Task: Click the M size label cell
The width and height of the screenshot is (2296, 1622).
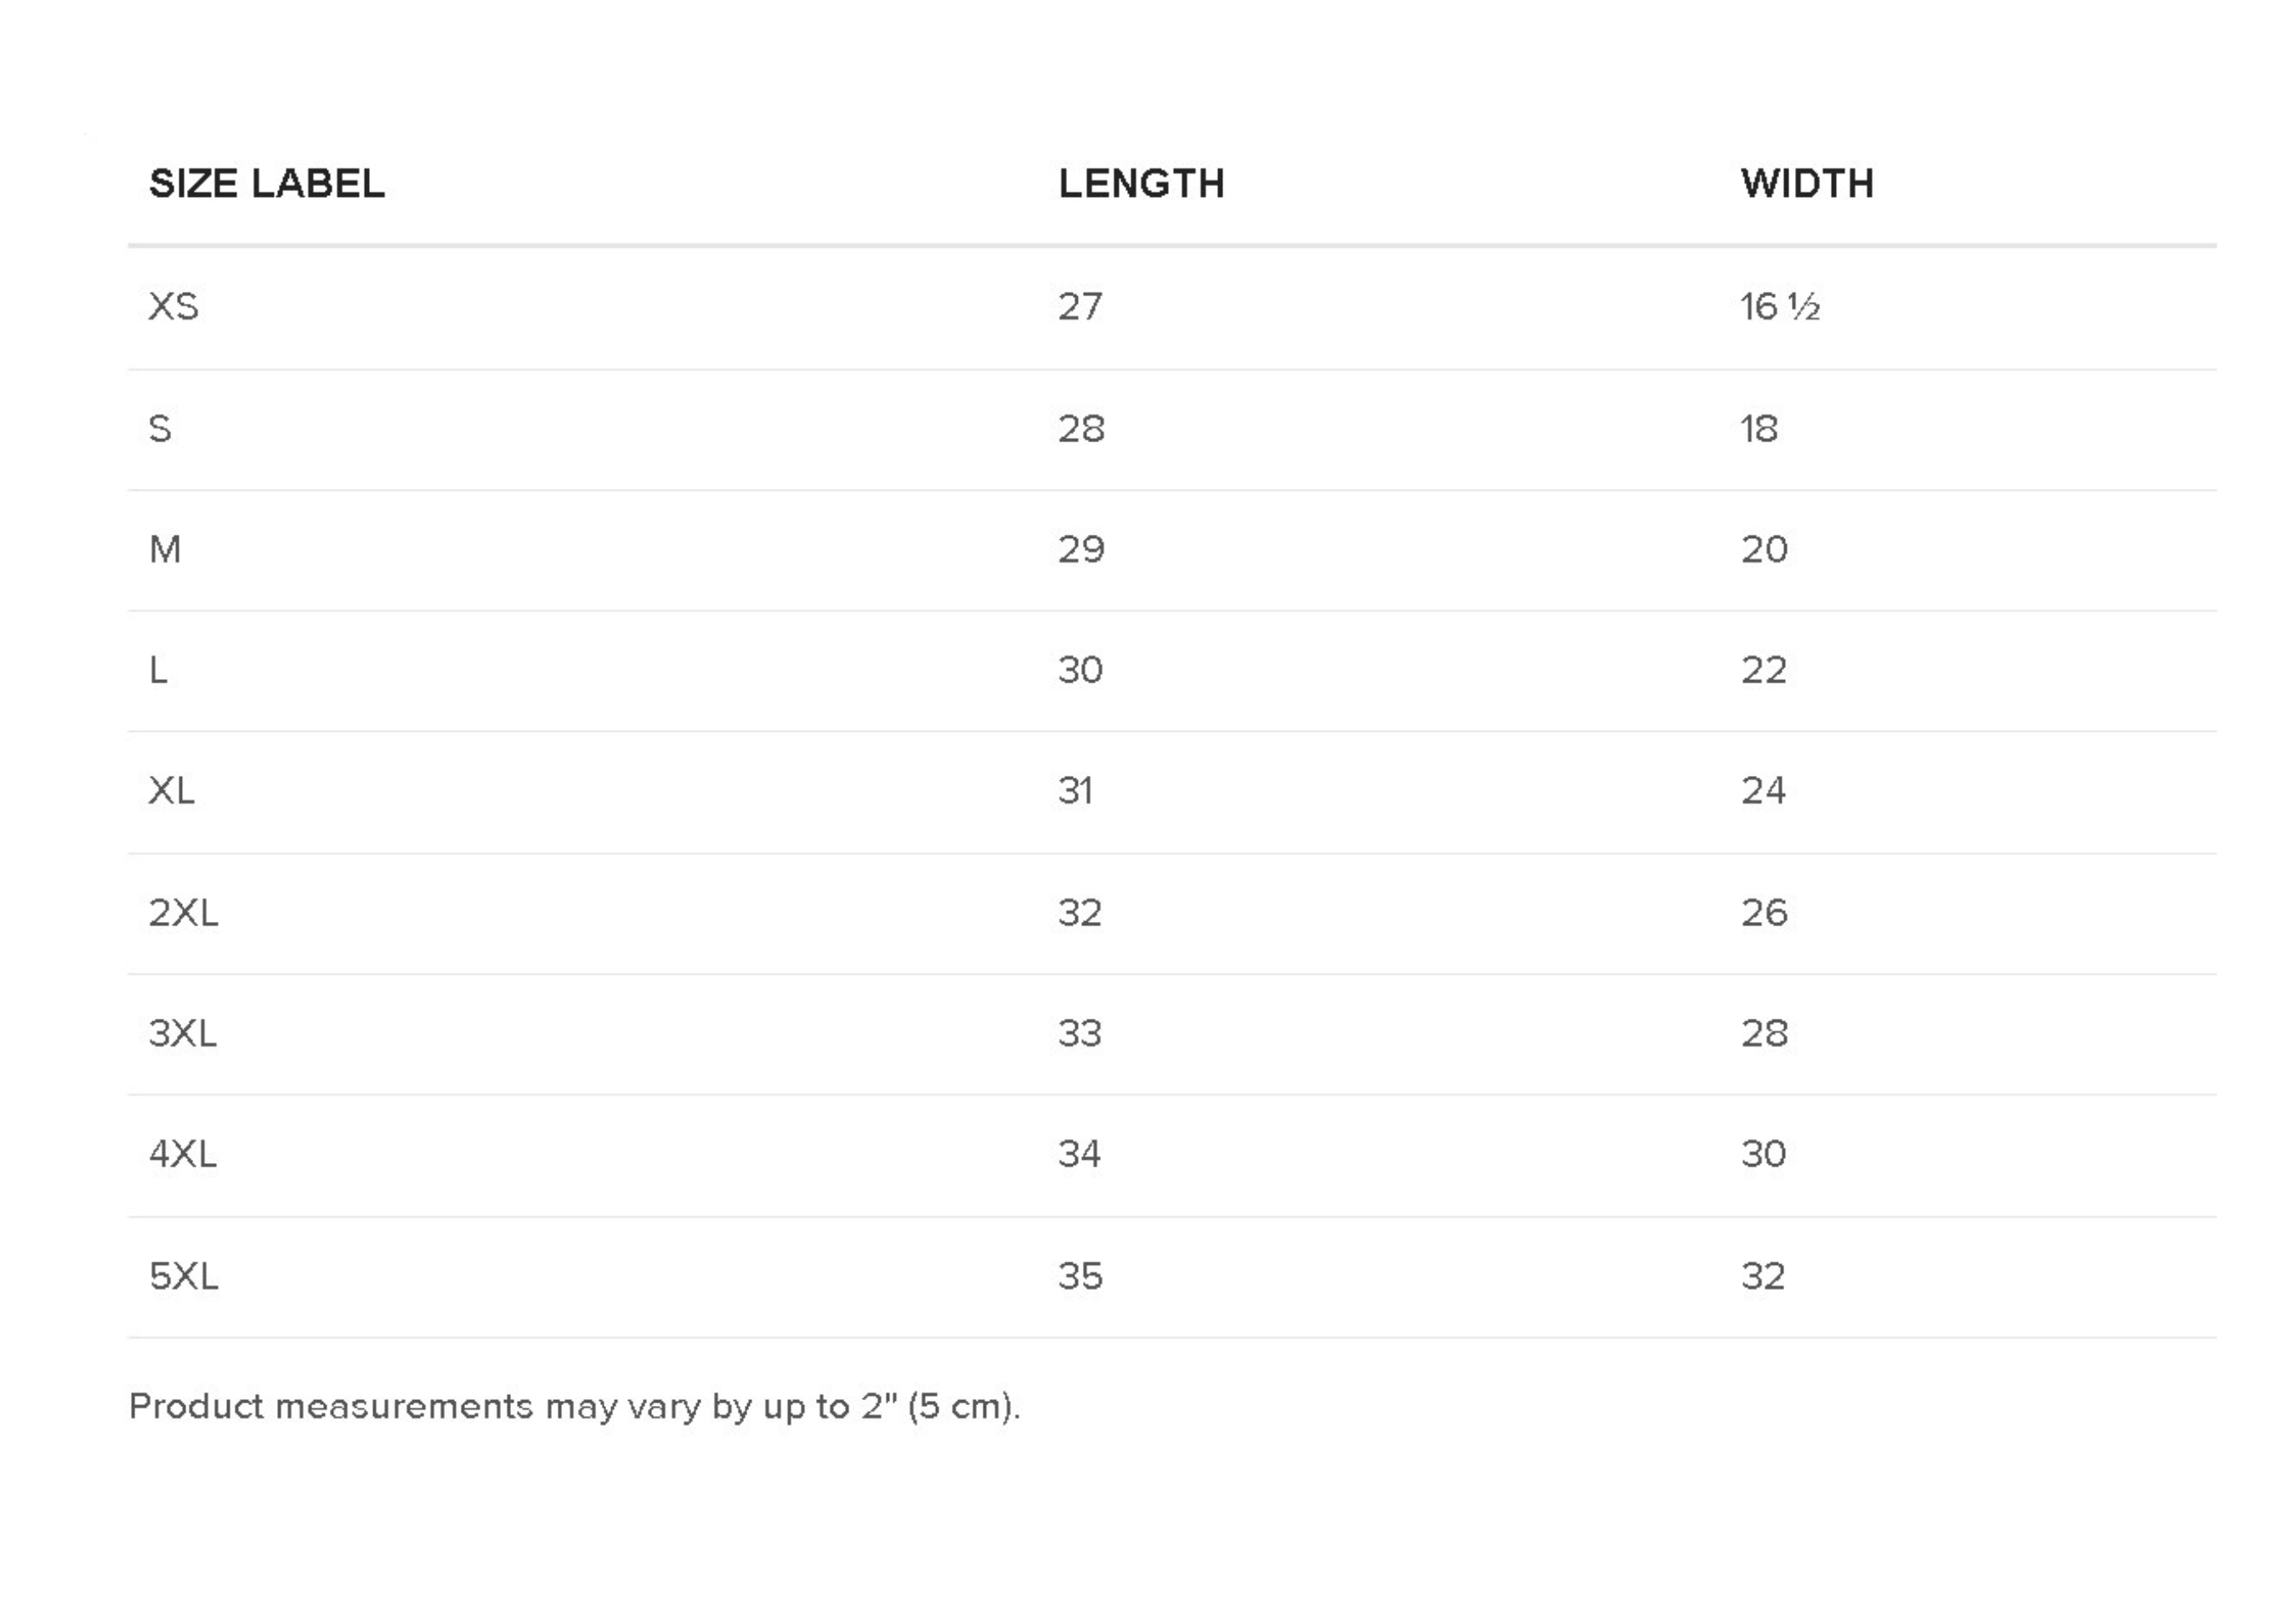Action: (x=165, y=550)
